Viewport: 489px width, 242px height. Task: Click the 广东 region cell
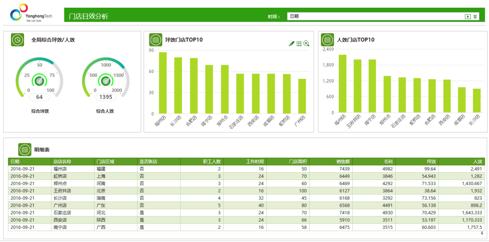tap(116, 205)
